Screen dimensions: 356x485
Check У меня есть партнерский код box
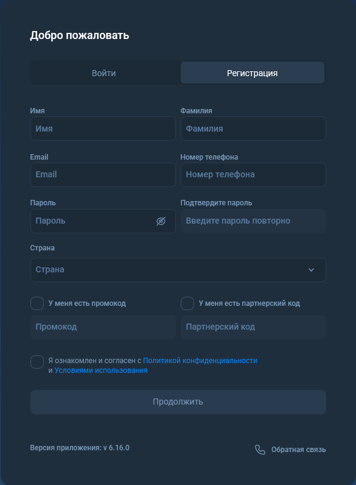(187, 303)
